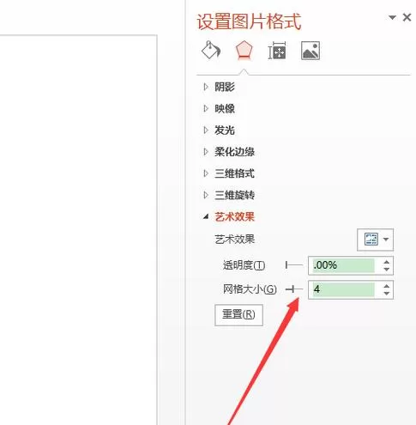Open the 艺术效果 preset gallery dropdown

pyautogui.click(x=375, y=240)
